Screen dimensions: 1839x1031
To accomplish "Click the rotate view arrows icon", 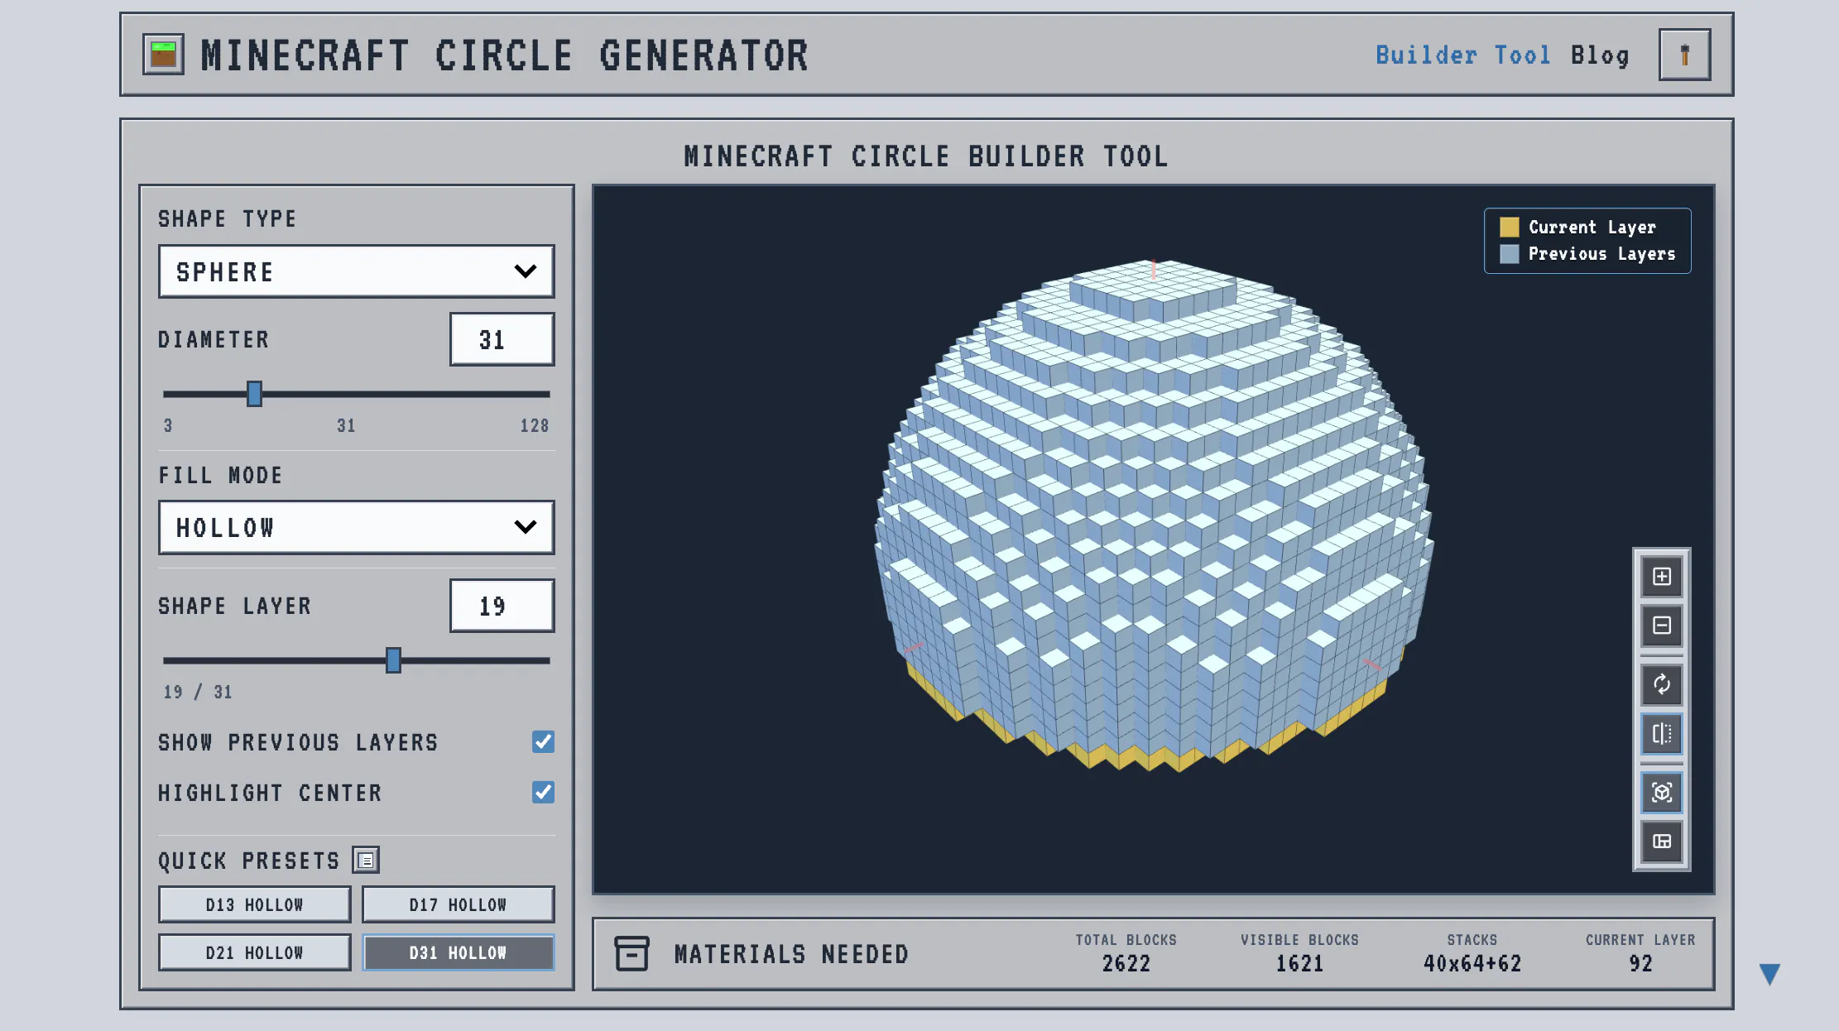I will click(1661, 684).
